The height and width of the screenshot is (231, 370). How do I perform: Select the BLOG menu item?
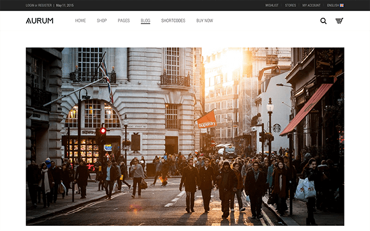tap(145, 21)
